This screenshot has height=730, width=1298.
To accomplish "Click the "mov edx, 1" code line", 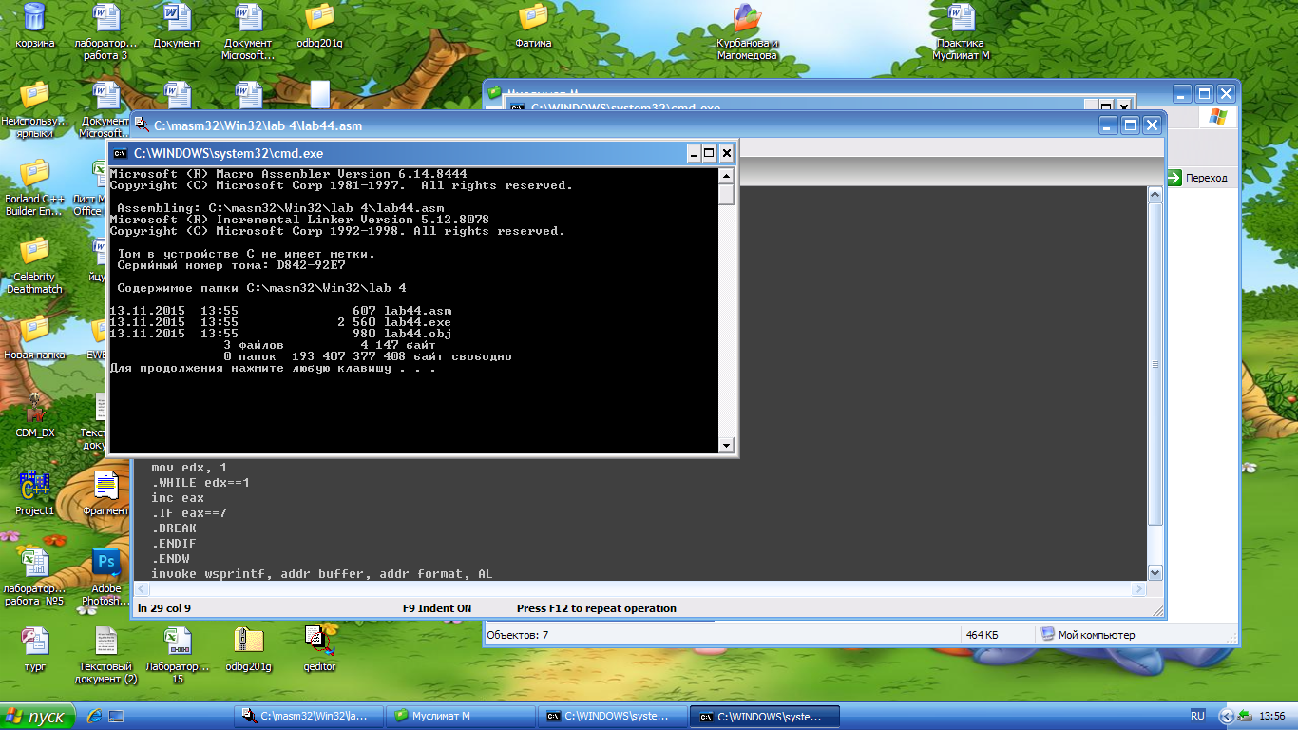I will (x=189, y=468).
